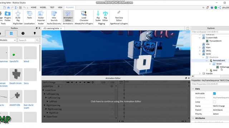Collapse the RemoteEvent node
The width and height of the screenshot is (229, 128).
207,60
